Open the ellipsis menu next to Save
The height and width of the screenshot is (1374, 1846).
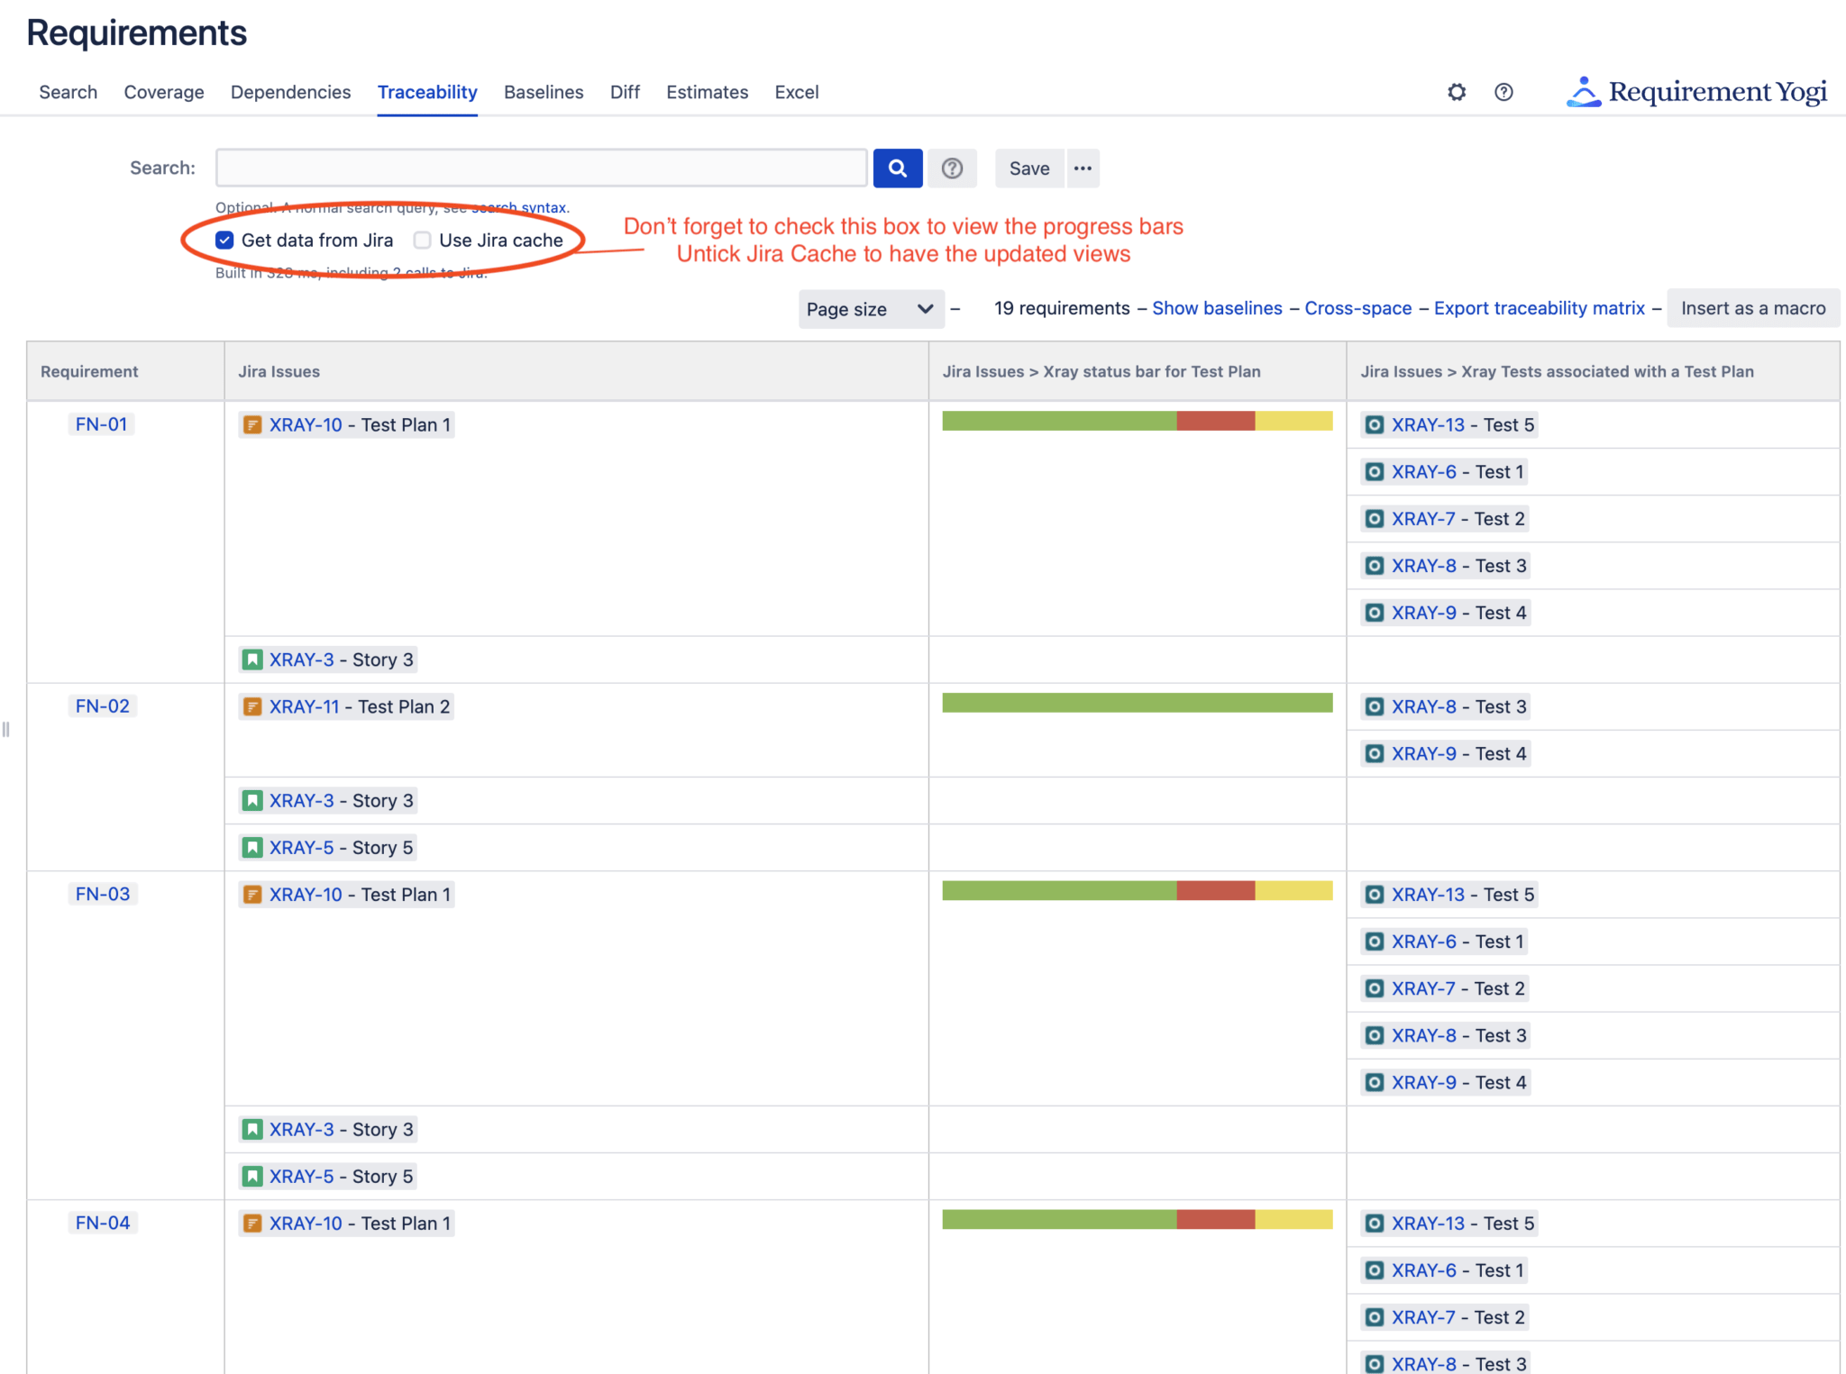tap(1082, 168)
